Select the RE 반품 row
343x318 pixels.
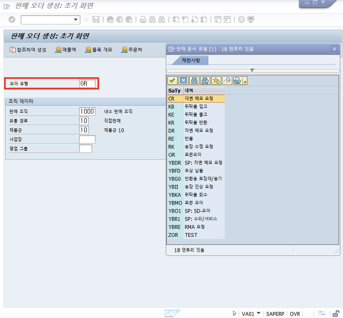[196, 139]
